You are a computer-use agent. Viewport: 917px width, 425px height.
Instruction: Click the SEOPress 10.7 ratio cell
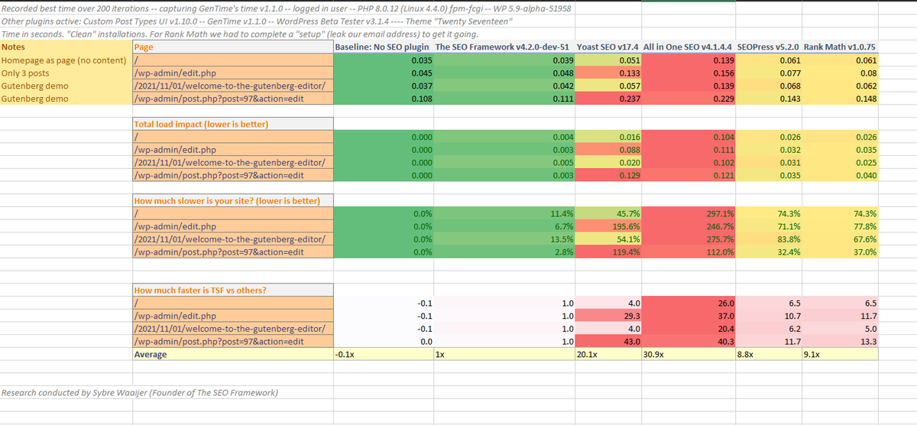769,316
